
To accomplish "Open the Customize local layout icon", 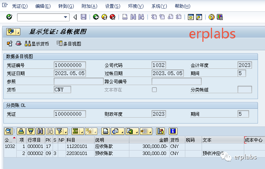I will pos(220,17).
